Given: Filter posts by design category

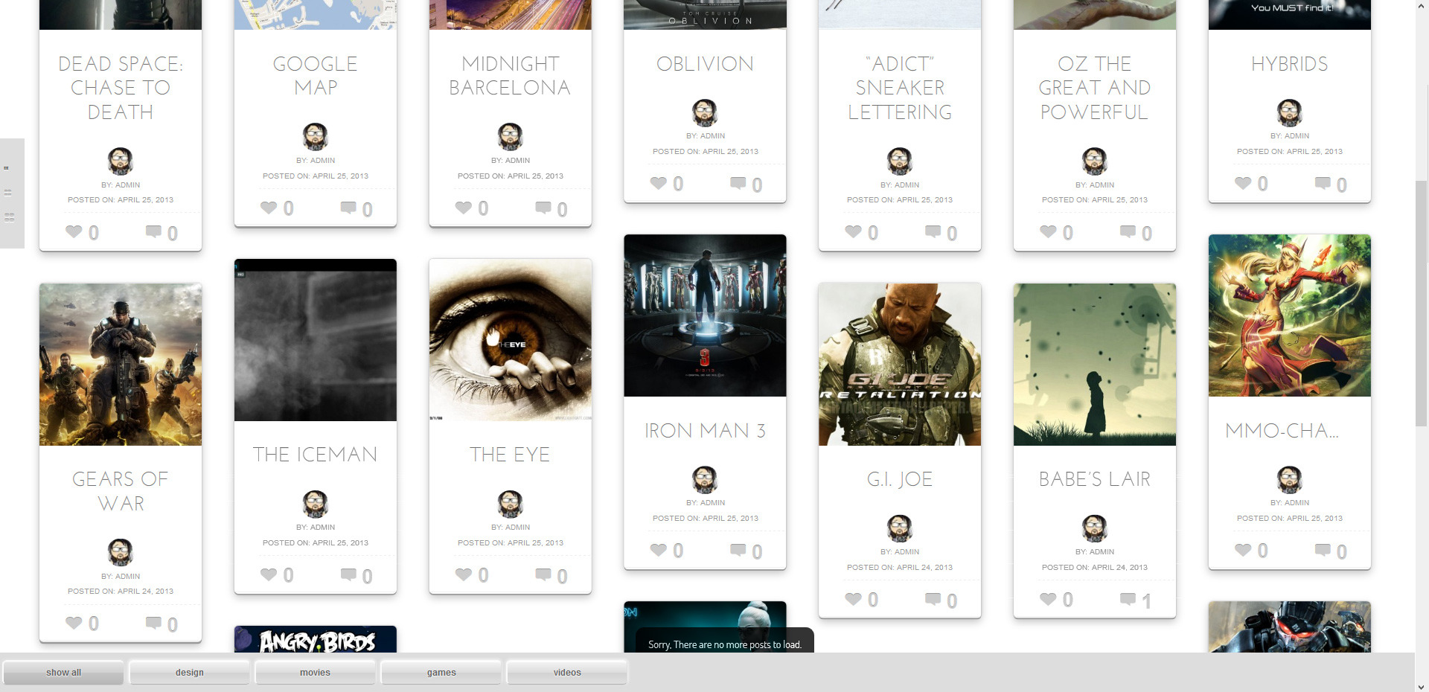Looking at the screenshot, I should click(x=190, y=673).
